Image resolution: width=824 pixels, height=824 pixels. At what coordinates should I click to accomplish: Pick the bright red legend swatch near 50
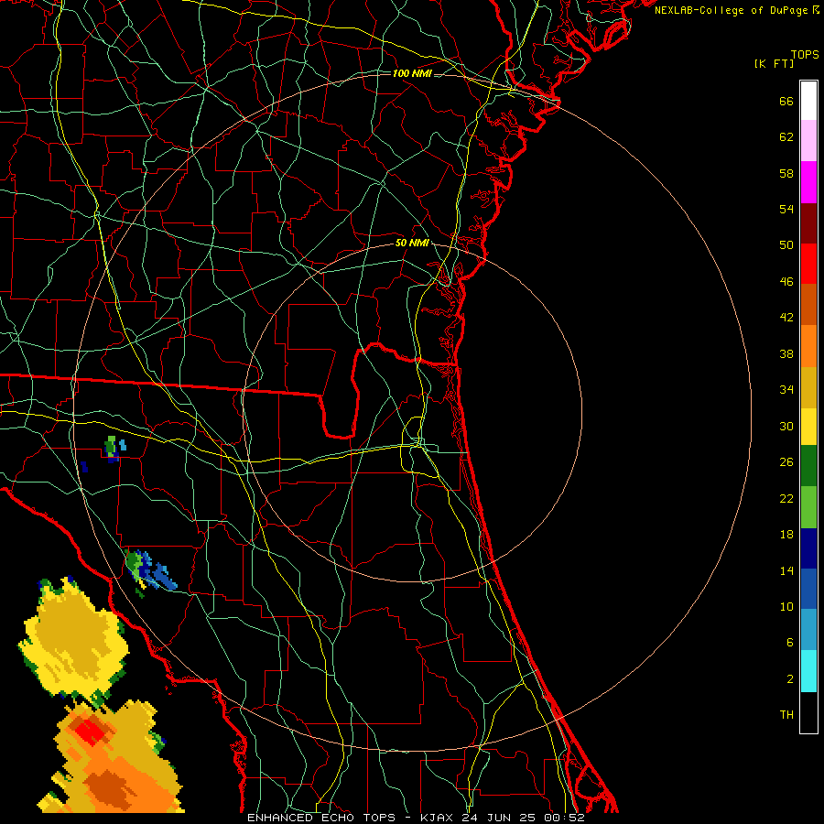tap(808, 264)
